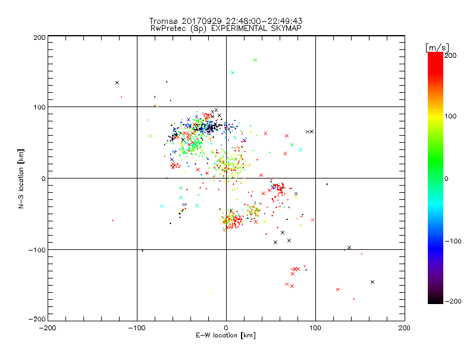Viewport: 476px width, 357px height.
Task: Click the purple dot on the -100 km gridline at left
Action: [x=143, y=250]
